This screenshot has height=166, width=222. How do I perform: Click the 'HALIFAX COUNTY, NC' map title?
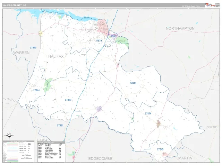14,5
